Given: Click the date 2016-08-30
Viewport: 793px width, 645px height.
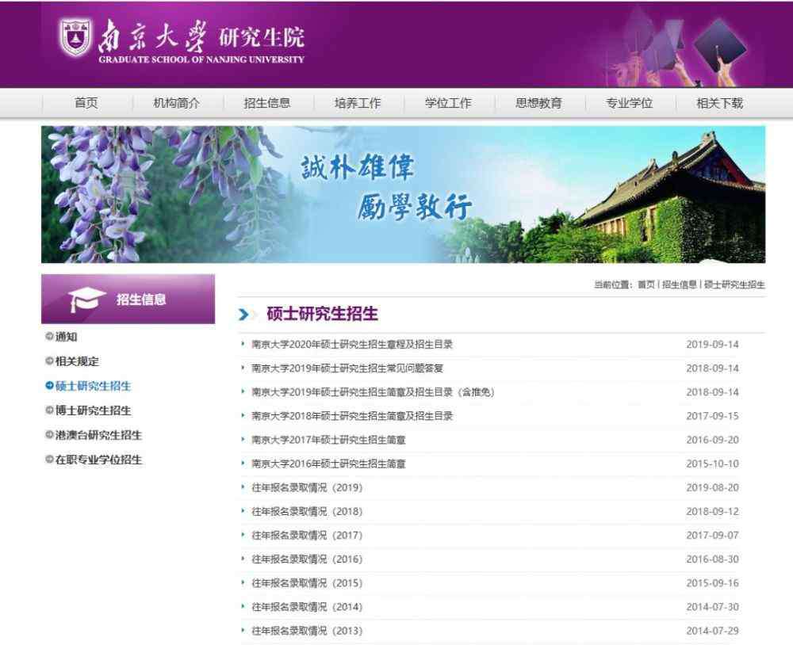Looking at the screenshot, I should (713, 559).
